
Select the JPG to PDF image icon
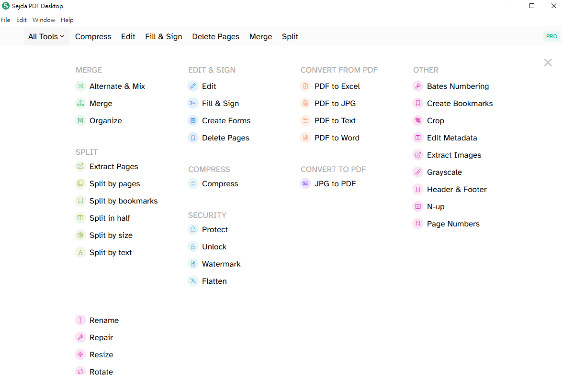point(305,184)
